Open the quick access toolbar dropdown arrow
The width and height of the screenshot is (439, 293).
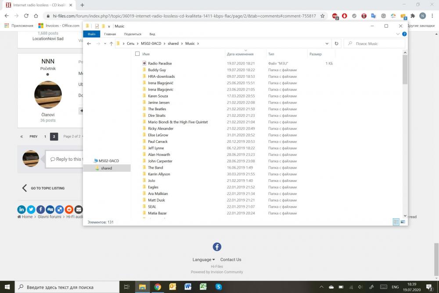pyautogui.click(x=109, y=26)
